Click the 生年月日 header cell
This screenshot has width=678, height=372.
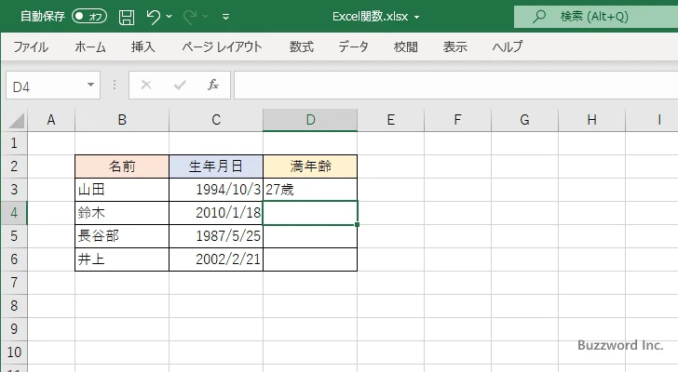216,166
